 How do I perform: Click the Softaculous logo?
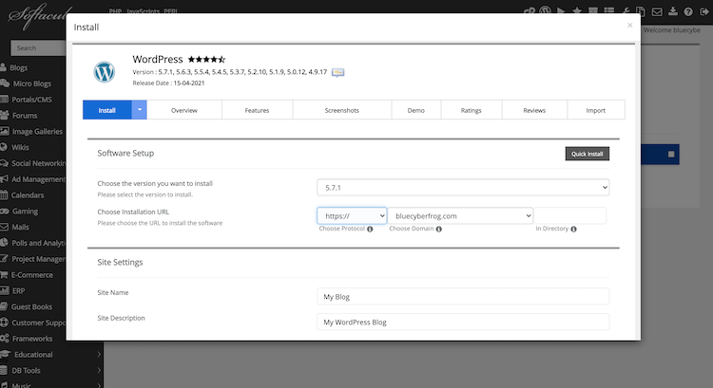pyautogui.click(x=37, y=16)
